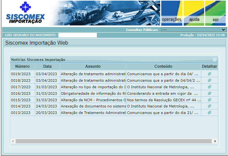
Task: Open the Consultas Públicas dropdown
Action: pos(193,30)
